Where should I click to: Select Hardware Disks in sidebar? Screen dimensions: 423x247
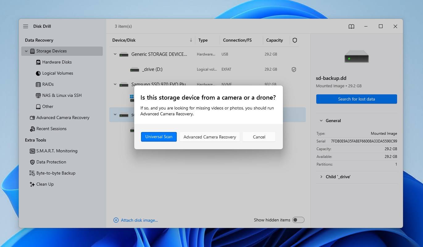[57, 62]
